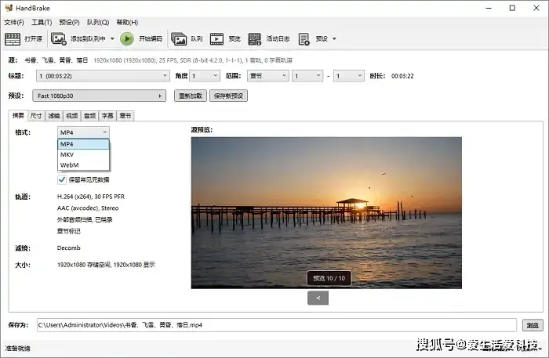This screenshot has width=549, height=358.
Task: Click the Open Source clapperboard icon
Action: pos(13,39)
